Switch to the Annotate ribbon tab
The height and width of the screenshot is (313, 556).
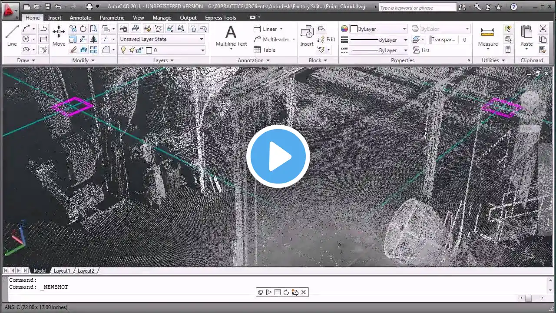point(80,17)
